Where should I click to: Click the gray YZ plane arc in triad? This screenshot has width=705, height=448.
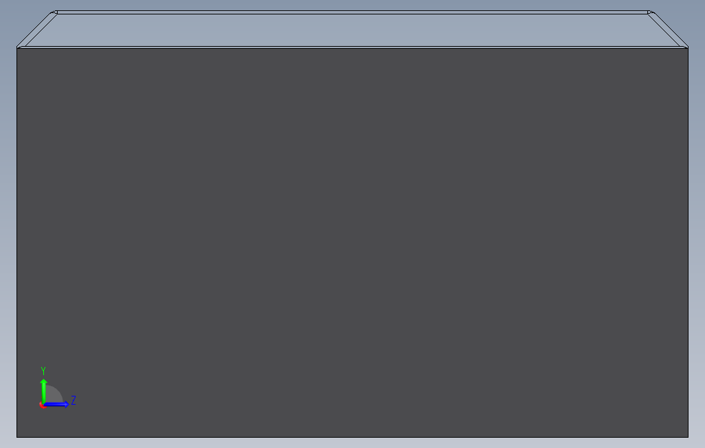click(54, 394)
